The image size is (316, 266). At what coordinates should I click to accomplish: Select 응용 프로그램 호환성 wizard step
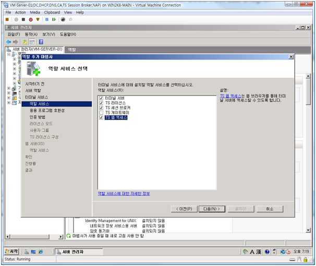click(x=47, y=111)
